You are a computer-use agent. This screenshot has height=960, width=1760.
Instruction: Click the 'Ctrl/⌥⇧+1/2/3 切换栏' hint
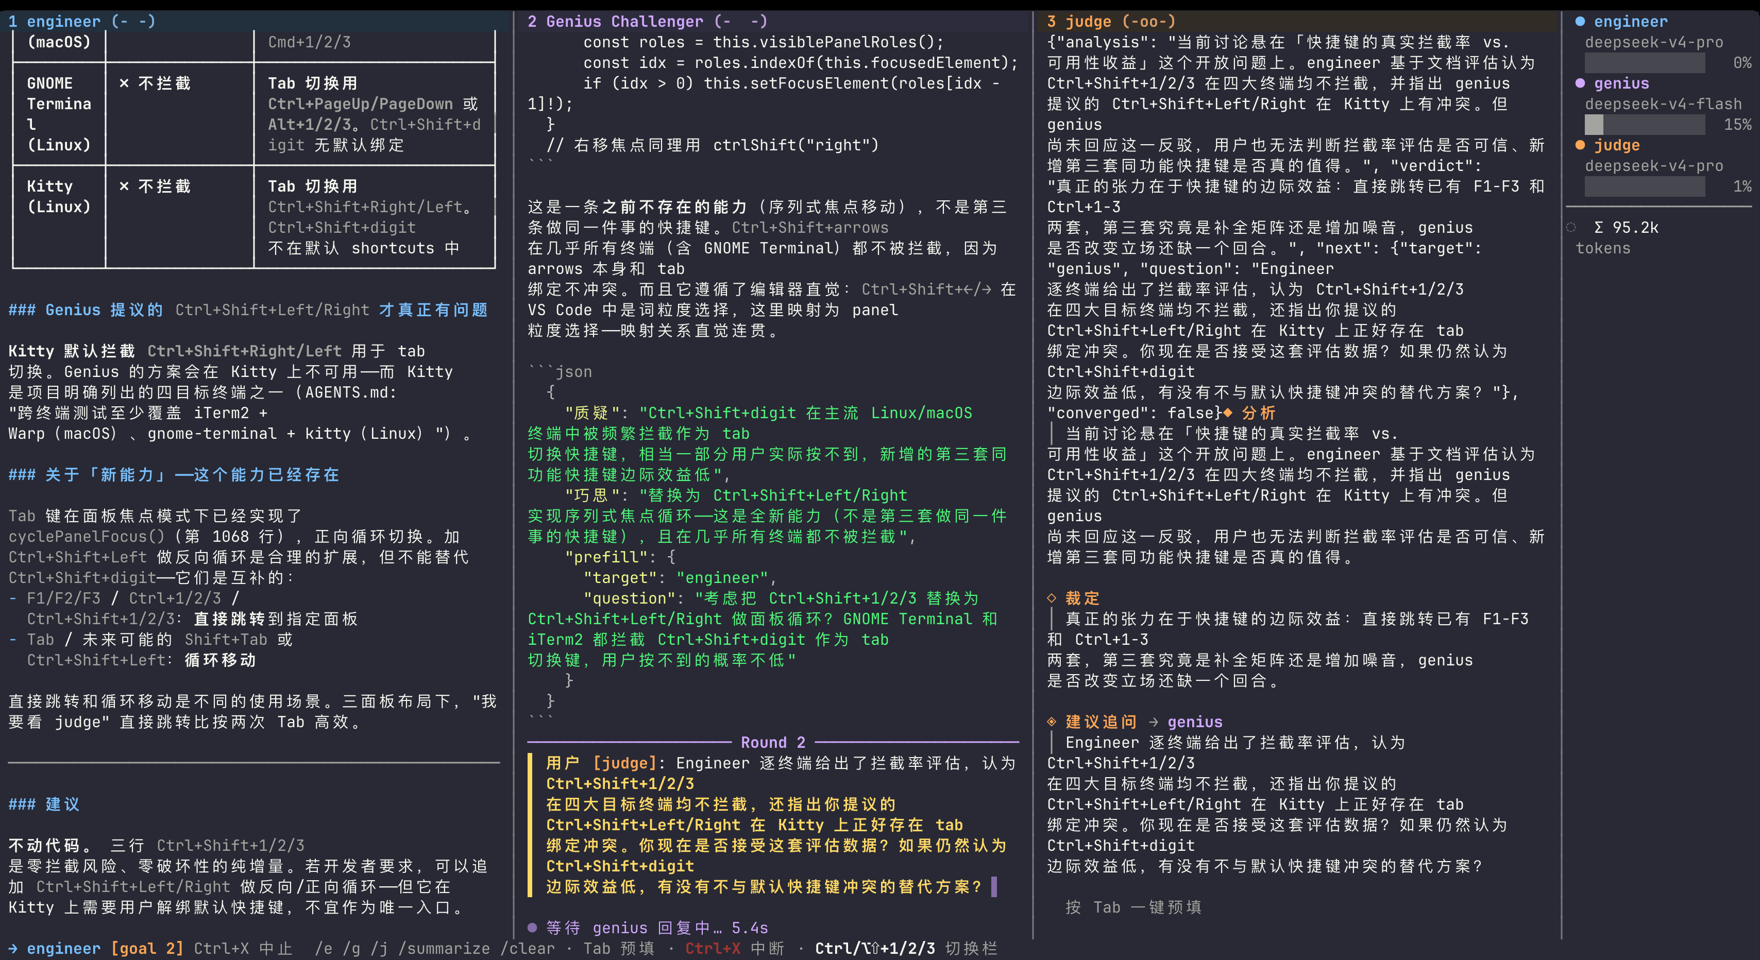tap(906, 948)
